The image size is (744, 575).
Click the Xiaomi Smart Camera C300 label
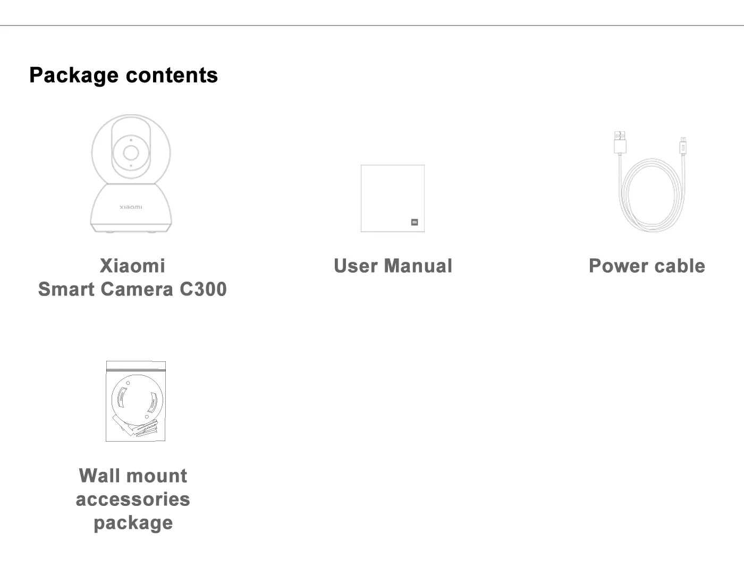point(132,277)
